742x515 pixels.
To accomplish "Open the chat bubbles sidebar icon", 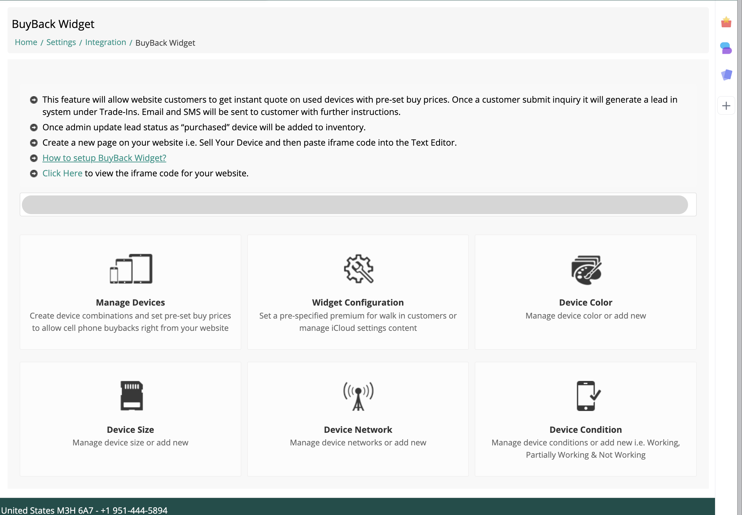I will 726,48.
